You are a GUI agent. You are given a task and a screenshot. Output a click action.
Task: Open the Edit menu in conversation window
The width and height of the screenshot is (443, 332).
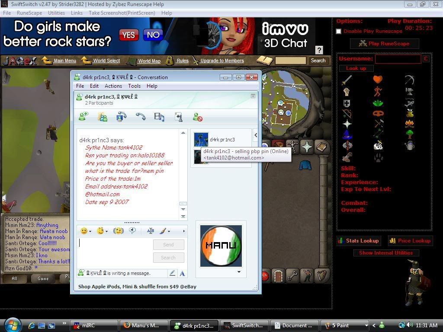tap(94, 86)
